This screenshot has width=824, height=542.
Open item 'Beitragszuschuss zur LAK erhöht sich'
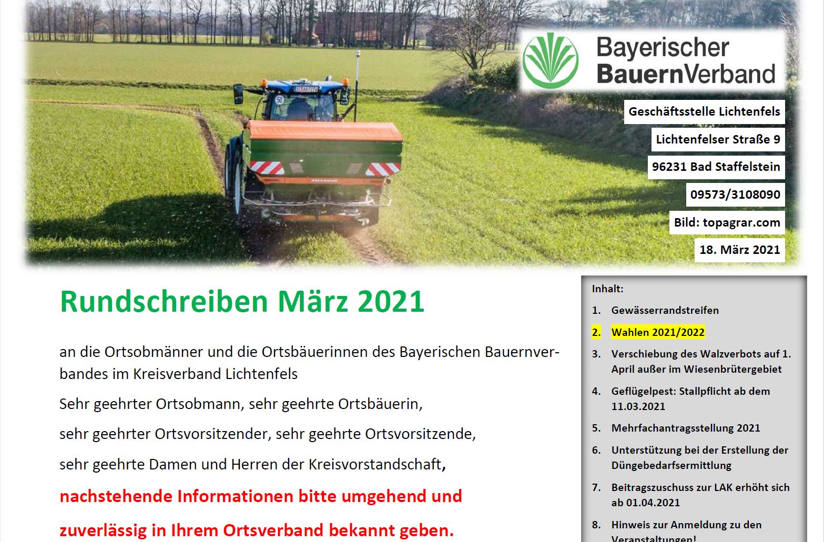[x=700, y=495]
